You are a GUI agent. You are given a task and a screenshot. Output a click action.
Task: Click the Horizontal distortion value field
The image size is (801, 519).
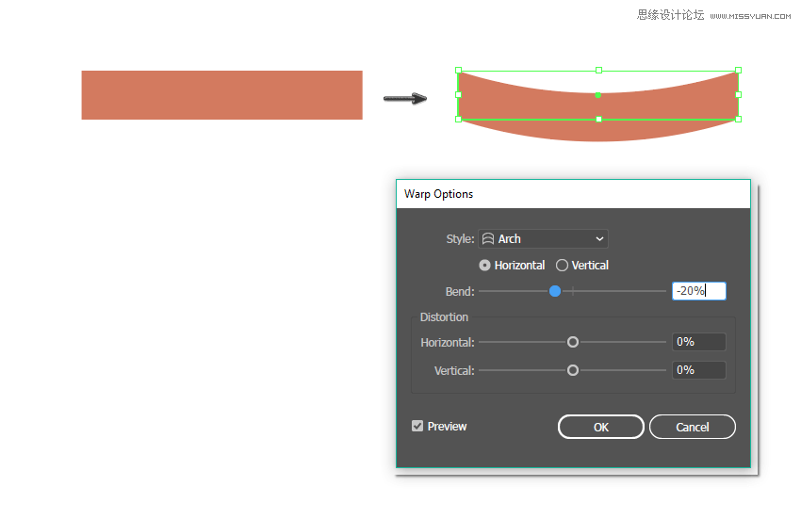click(699, 342)
